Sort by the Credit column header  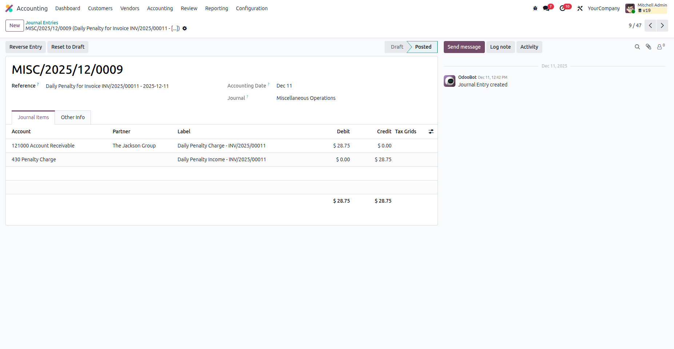384,131
